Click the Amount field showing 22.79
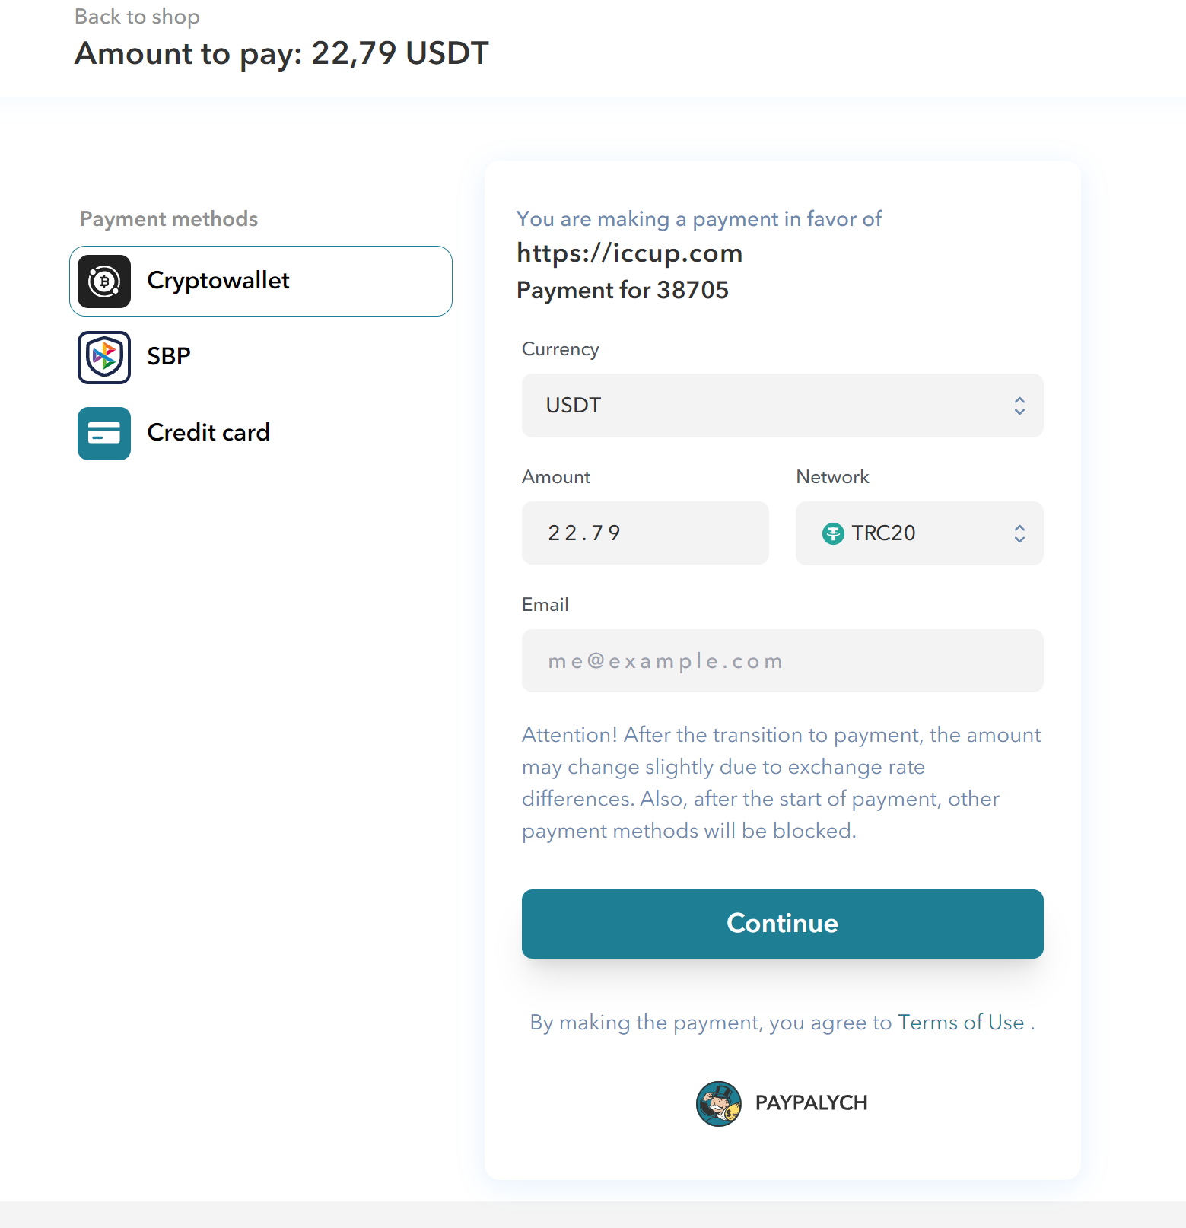This screenshot has width=1186, height=1228. point(645,533)
